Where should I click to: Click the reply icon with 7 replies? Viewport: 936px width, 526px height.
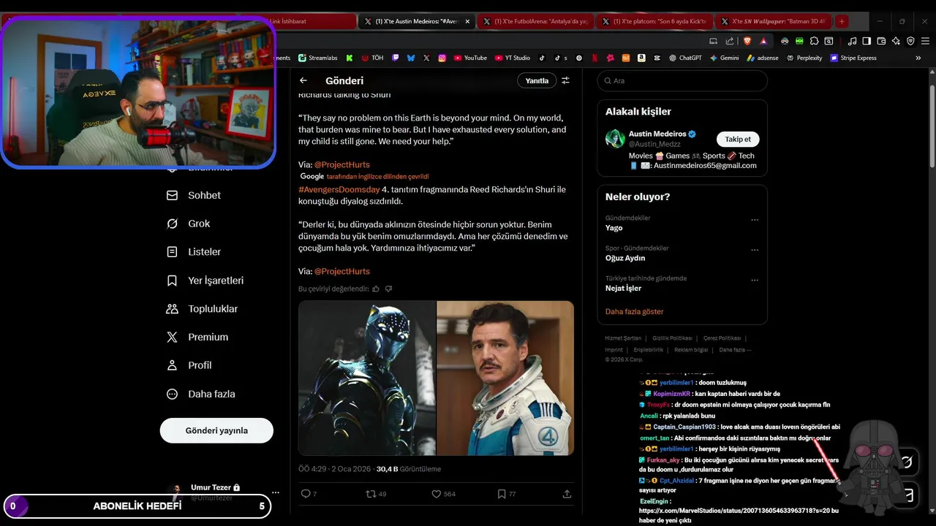click(x=306, y=494)
